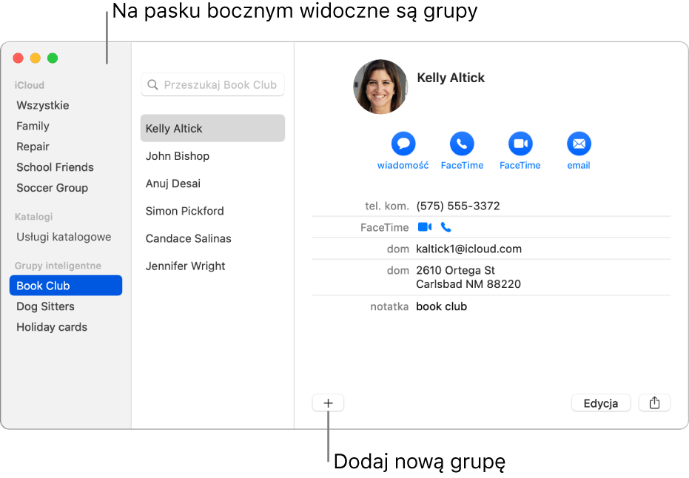Start FaceTime video call with camera icon button
This screenshot has height=478, width=689.
[x=520, y=144]
